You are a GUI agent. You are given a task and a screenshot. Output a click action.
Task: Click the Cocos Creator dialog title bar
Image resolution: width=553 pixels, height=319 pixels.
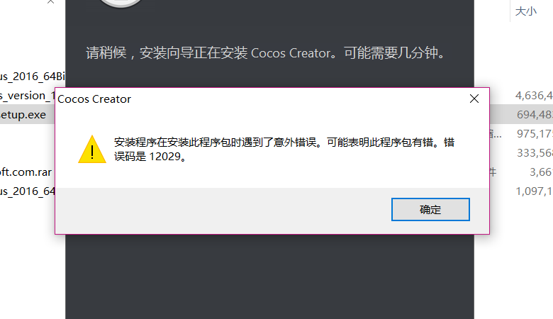click(x=261, y=99)
